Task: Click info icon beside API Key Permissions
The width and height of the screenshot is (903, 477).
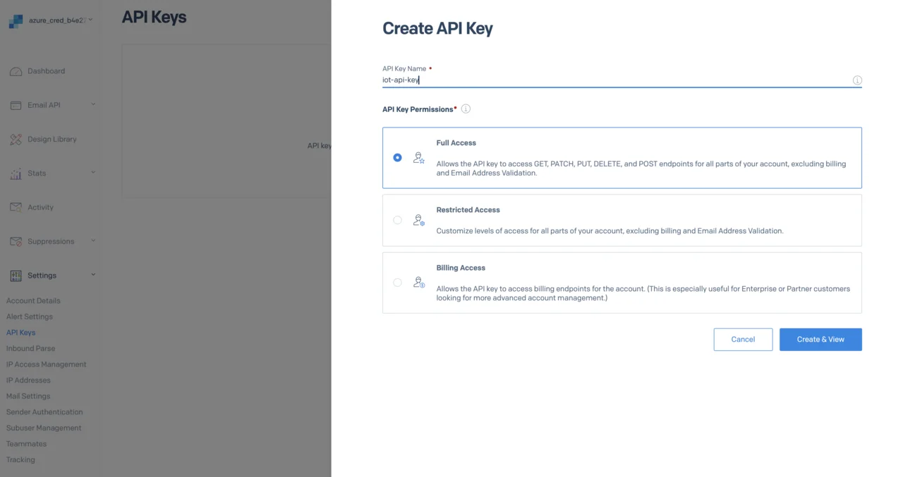Action: 466,109
